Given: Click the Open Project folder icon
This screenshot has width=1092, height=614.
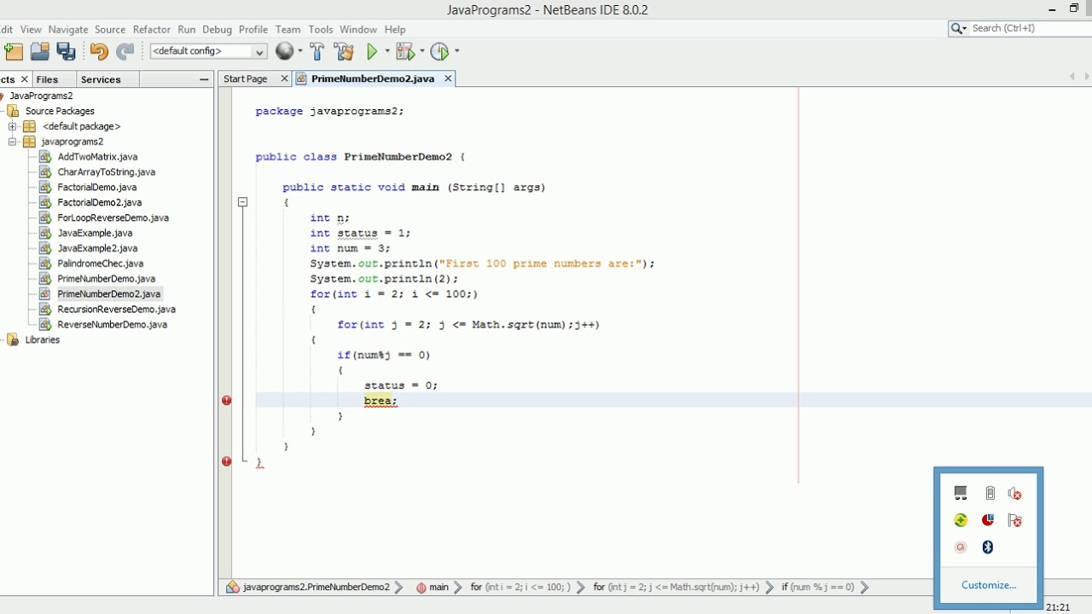Looking at the screenshot, I should coord(40,51).
